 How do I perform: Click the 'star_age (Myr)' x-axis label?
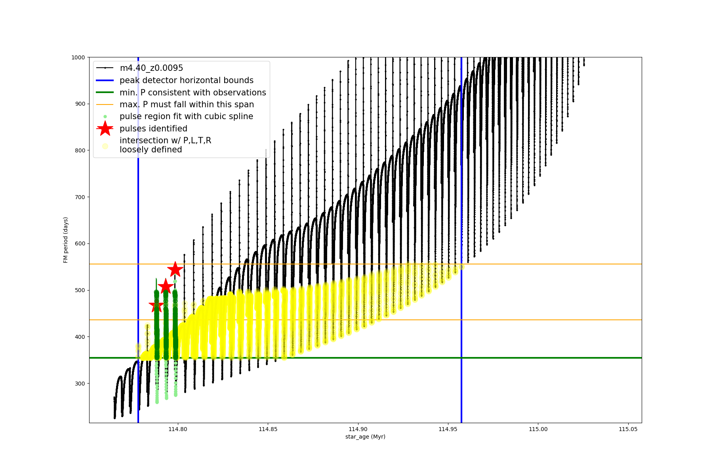pos(365,437)
